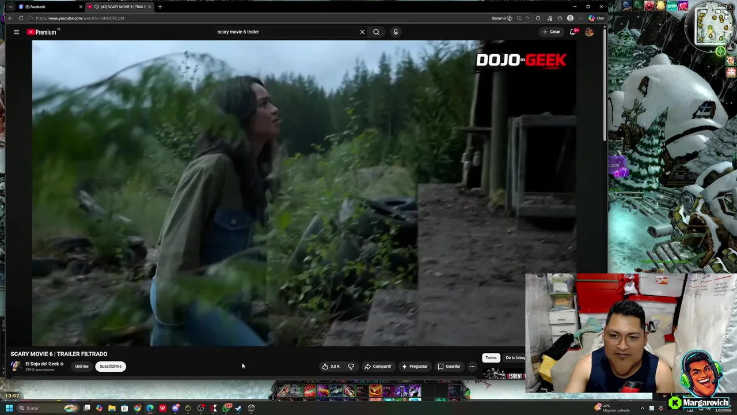Close the Facebook tab
The height and width of the screenshot is (415, 737).
pos(81,6)
